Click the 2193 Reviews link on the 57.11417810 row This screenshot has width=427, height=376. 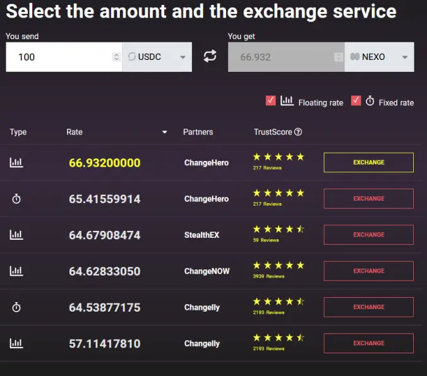[x=268, y=349]
